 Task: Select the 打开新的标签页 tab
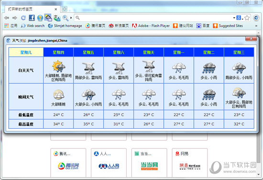pos(32,9)
